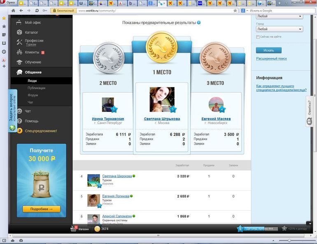Open Расширенный поиск link
Screen dimensions: 317x244
[272, 58]
